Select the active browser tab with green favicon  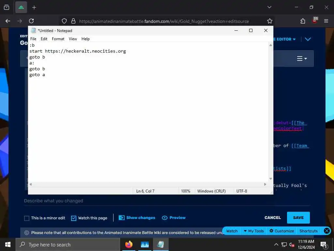coord(21,7)
